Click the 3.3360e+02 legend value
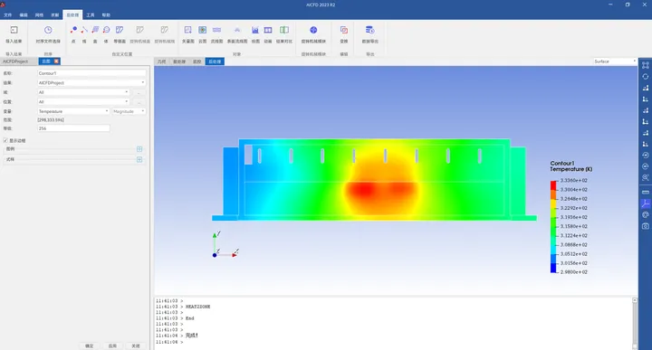This screenshot has width=652, height=350. pos(573,181)
